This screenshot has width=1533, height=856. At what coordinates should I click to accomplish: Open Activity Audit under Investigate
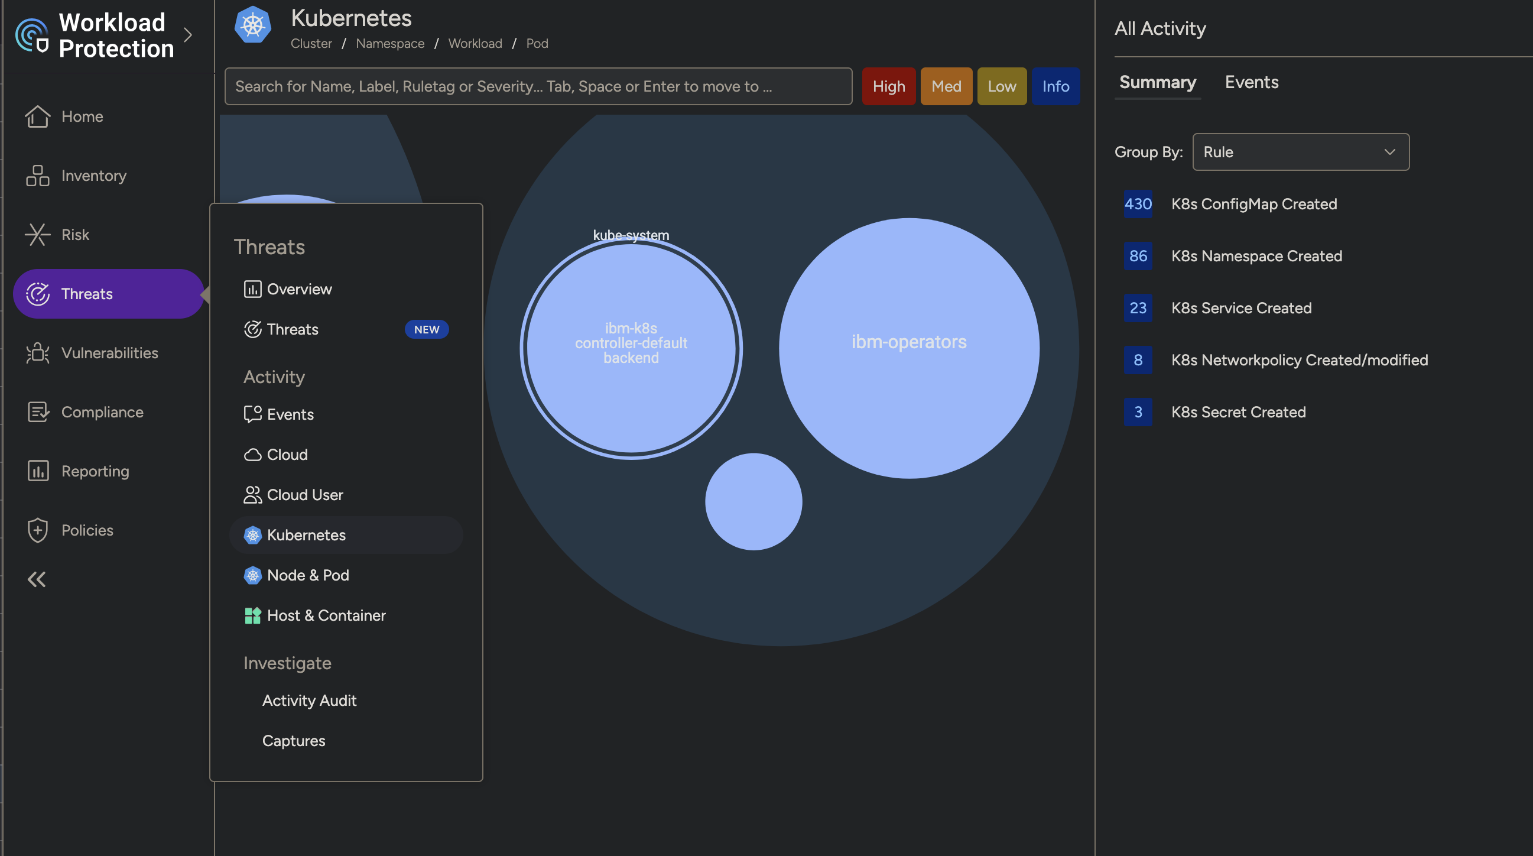coord(309,701)
